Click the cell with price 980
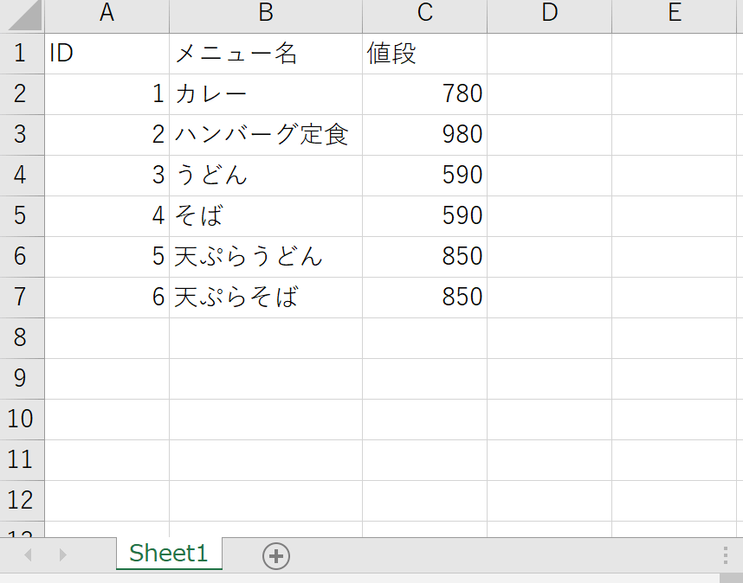Viewport: 743px width, 583px height. pyautogui.click(x=424, y=135)
